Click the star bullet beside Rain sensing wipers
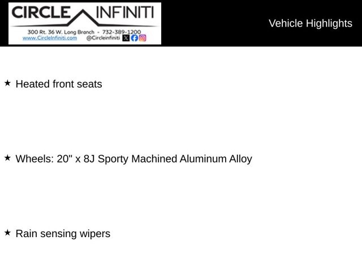 7,233
